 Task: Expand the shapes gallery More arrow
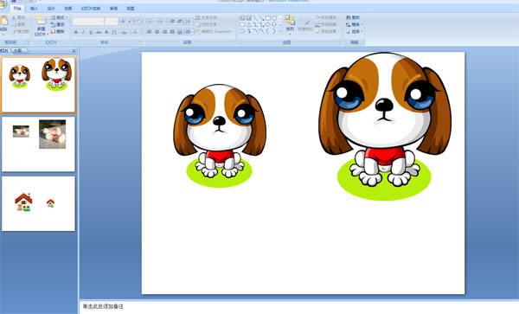click(280, 31)
